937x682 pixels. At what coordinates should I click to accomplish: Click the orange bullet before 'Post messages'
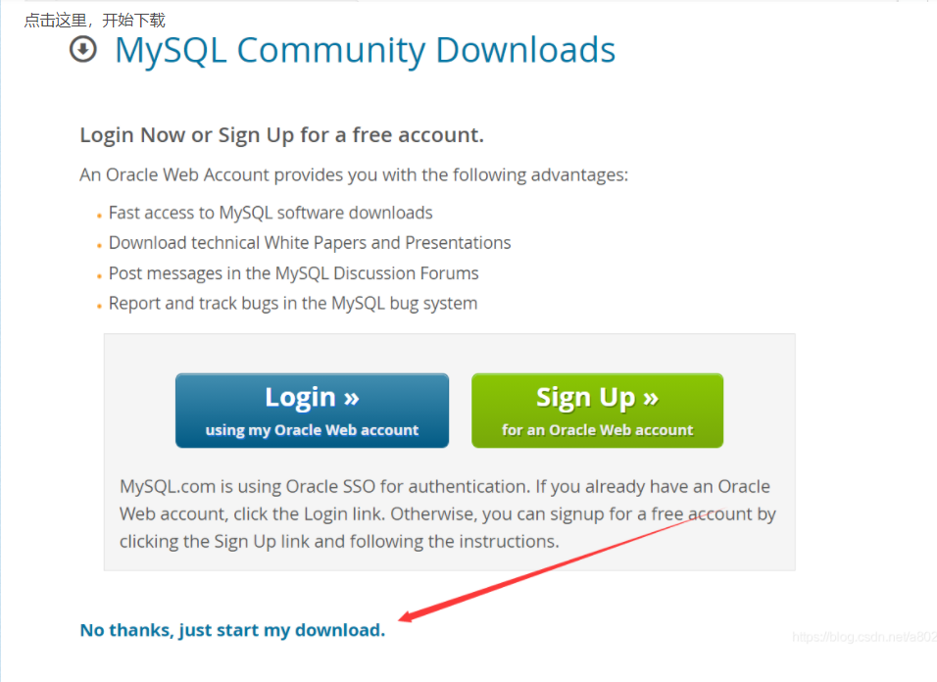(x=99, y=275)
